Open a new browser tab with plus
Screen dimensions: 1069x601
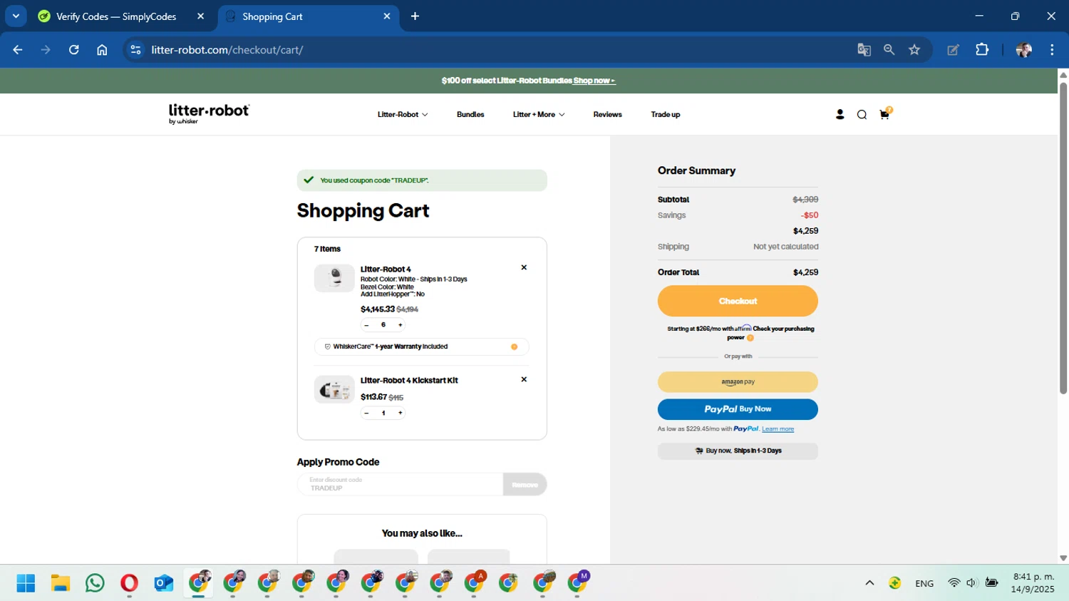point(415,16)
